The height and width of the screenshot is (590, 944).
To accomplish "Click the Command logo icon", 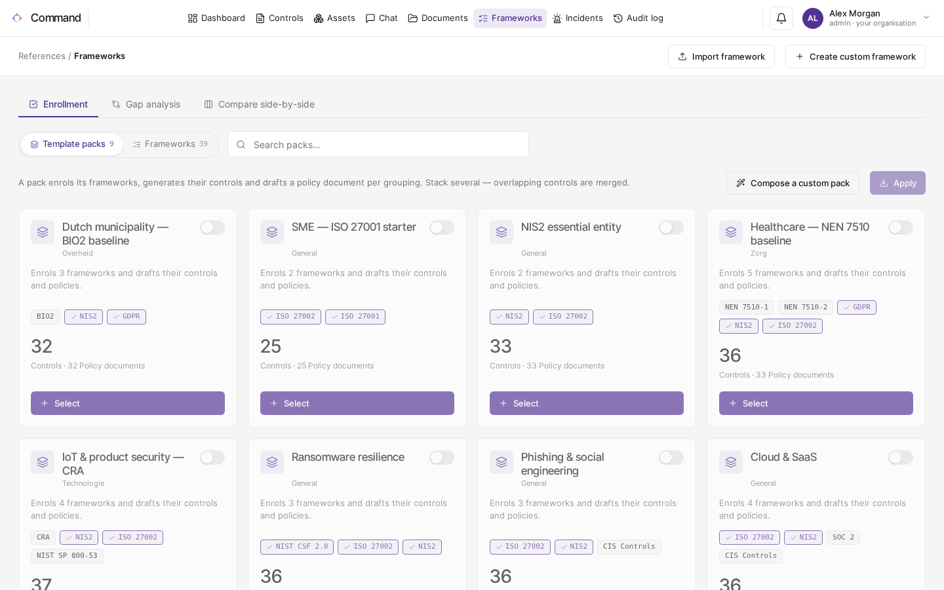I will [17, 18].
